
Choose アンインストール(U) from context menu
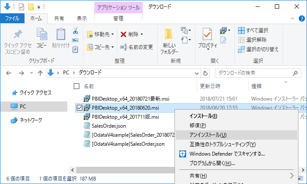[236, 135]
